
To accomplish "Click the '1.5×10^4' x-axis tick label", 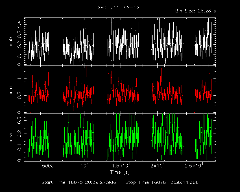I will (121, 165).
